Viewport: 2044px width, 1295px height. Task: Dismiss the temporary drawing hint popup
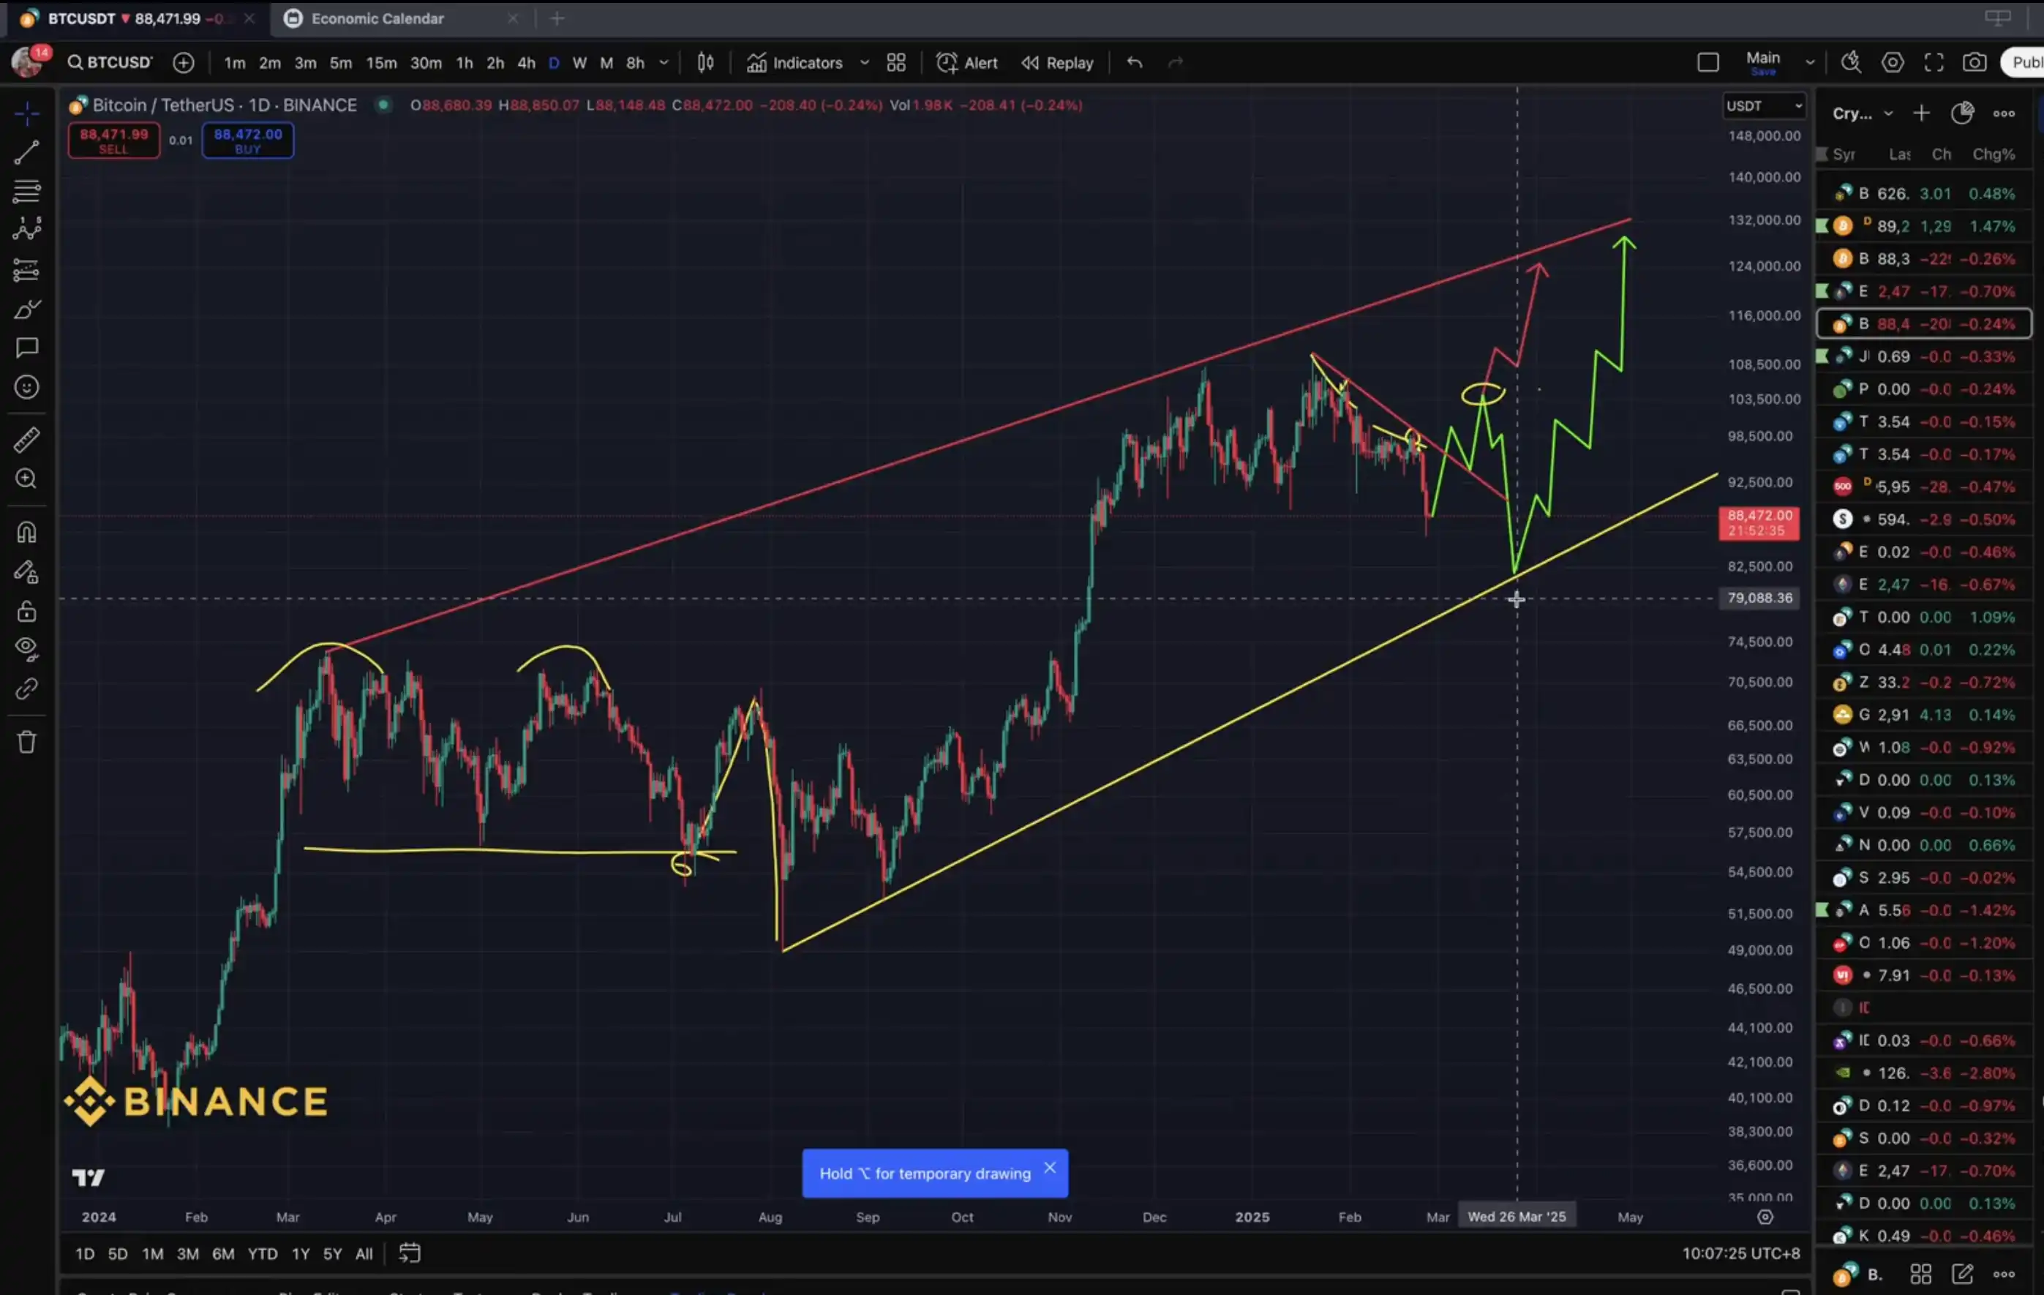point(1050,1168)
